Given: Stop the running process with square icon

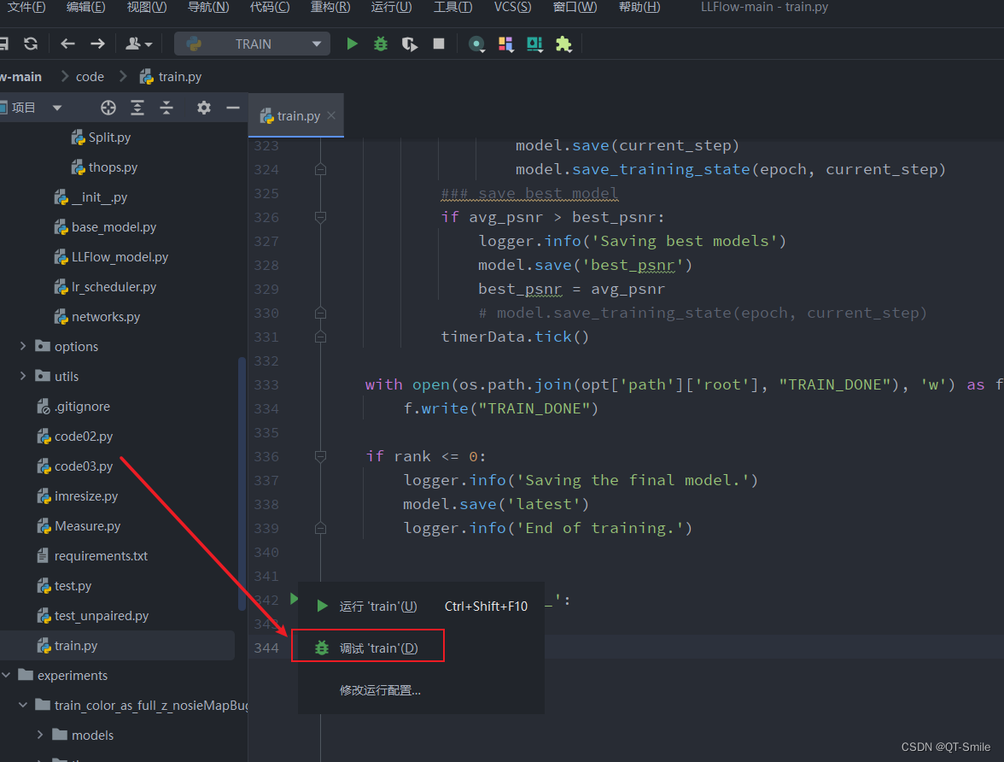Looking at the screenshot, I should point(438,44).
